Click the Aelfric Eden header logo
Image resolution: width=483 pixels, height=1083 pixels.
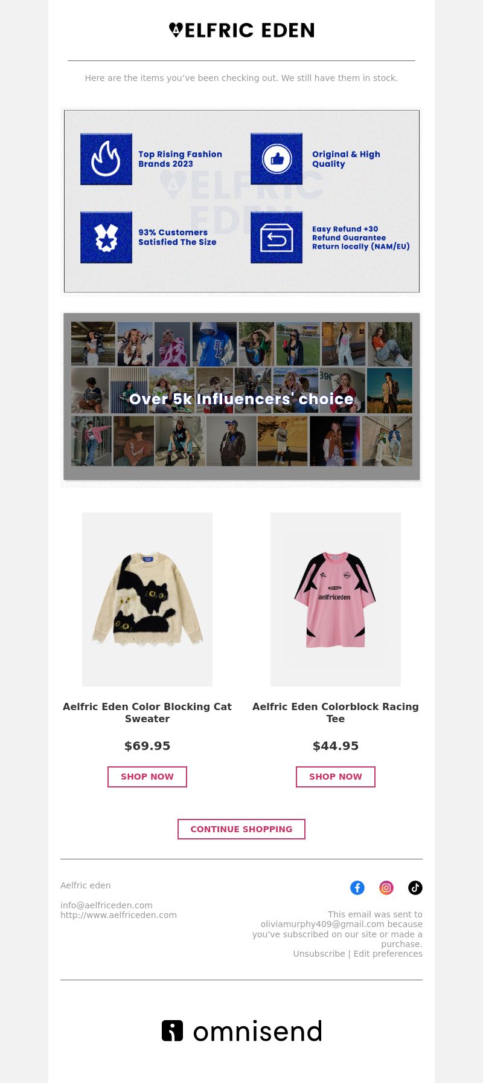point(241,30)
